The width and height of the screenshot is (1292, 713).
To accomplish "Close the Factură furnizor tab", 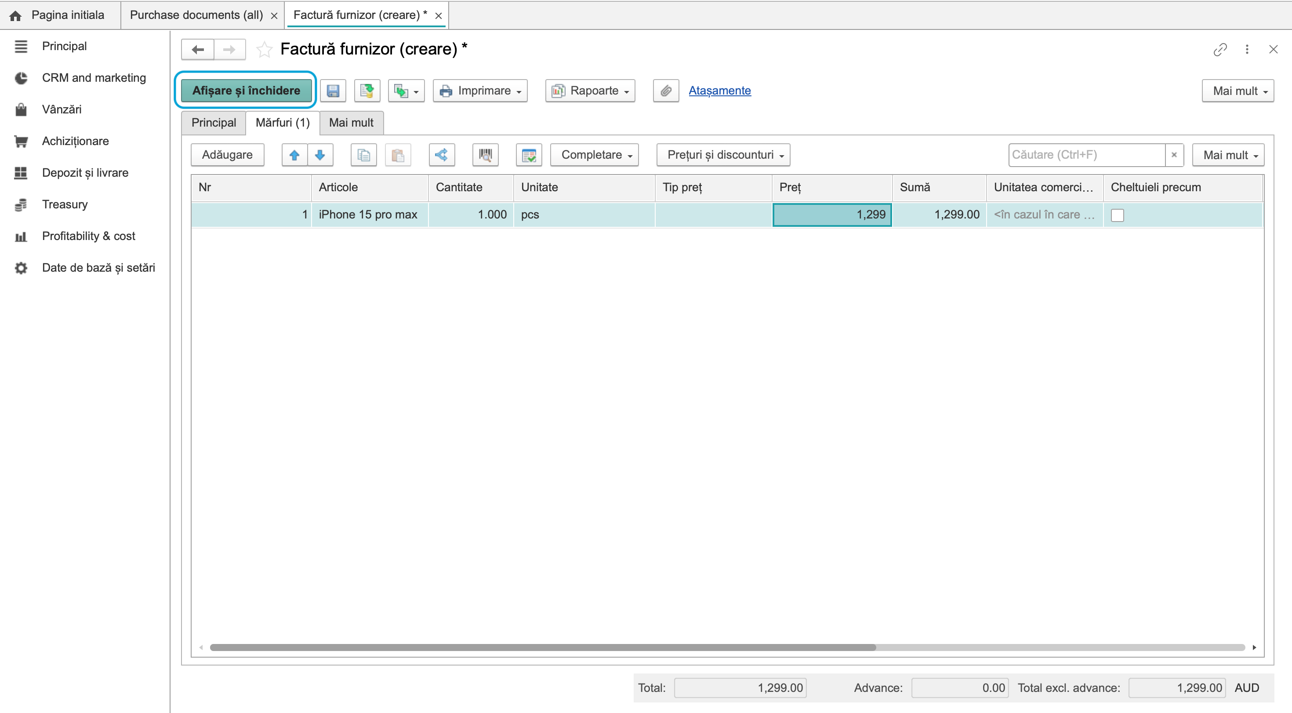I will tap(439, 15).
